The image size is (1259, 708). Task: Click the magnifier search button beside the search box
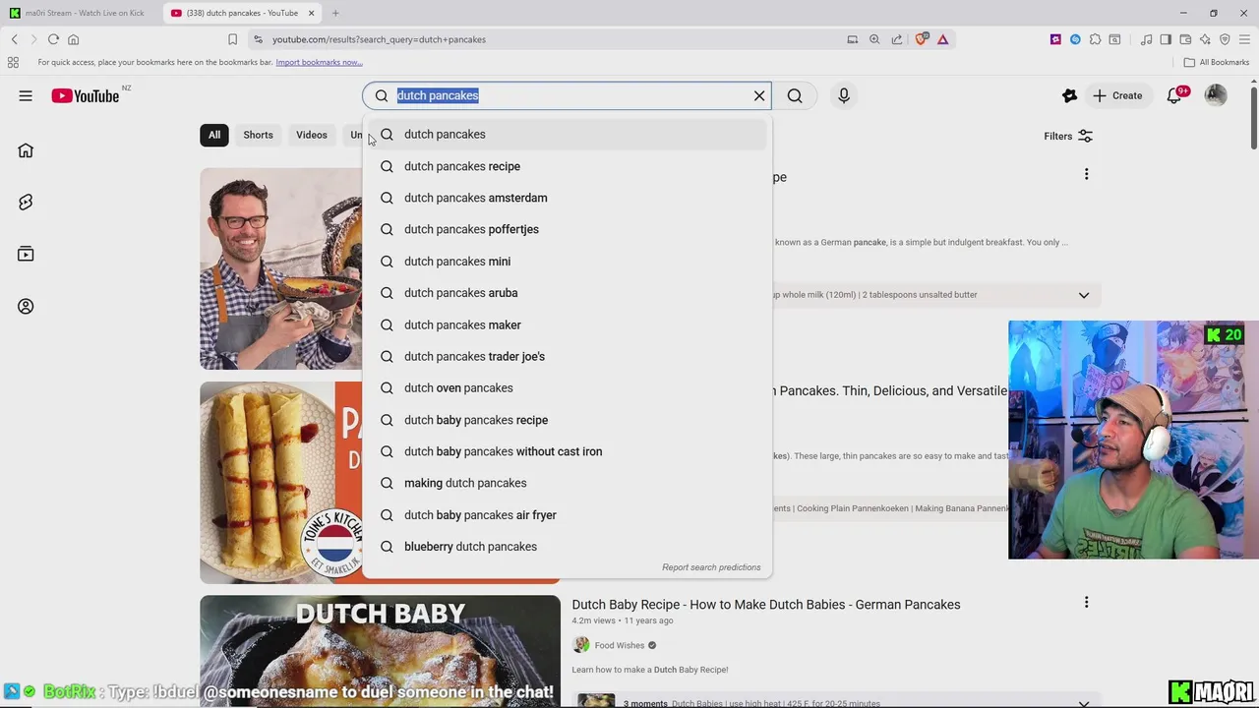795,95
